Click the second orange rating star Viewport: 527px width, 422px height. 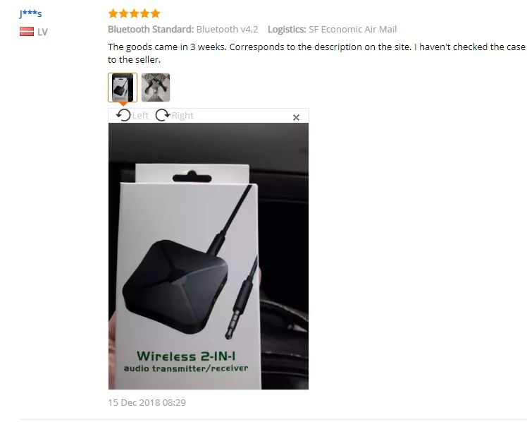[x=124, y=13]
